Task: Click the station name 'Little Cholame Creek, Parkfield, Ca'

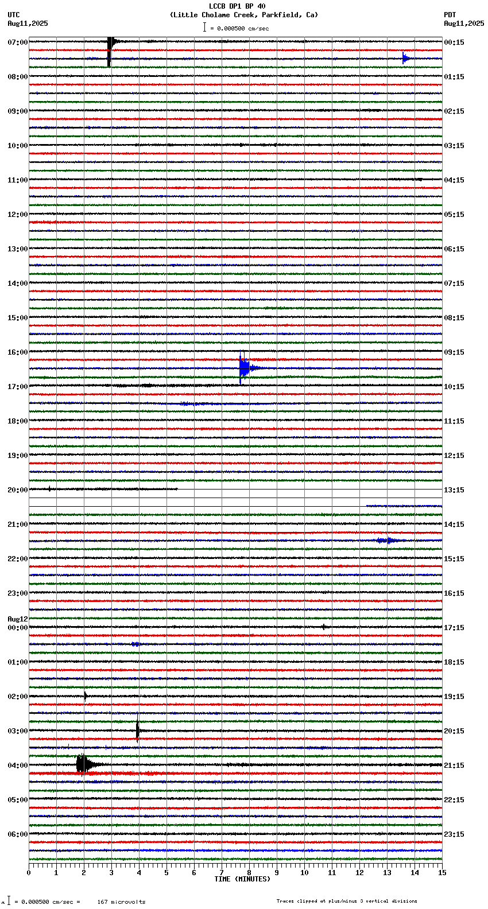Action: tap(244, 15)
